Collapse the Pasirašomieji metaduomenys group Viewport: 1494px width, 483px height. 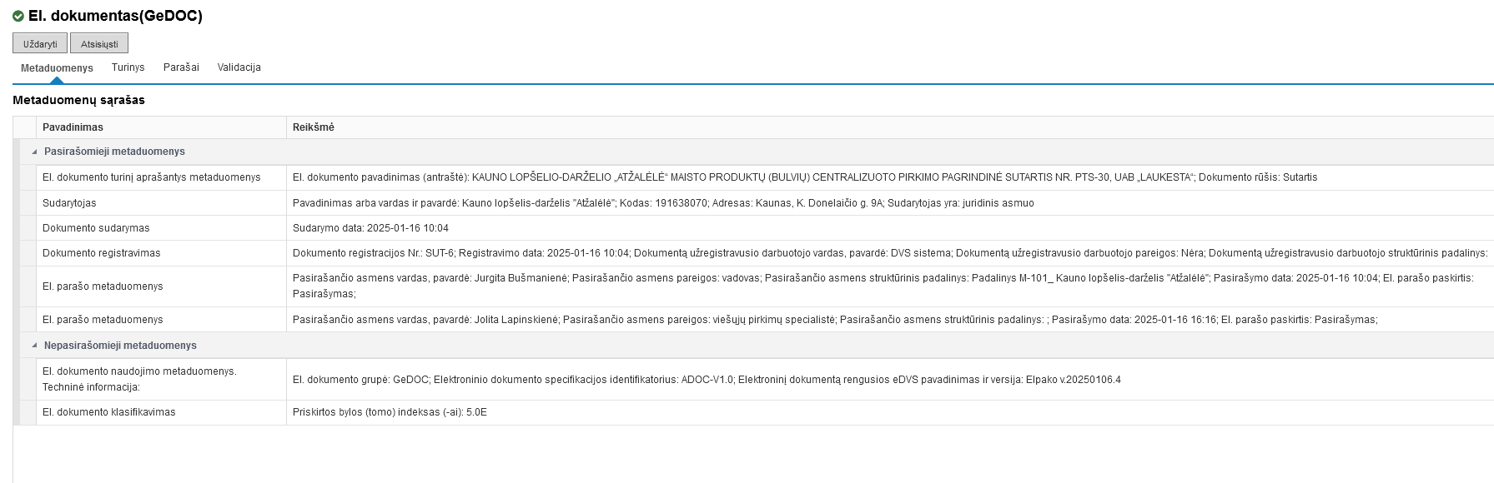(x=34, y=152)
